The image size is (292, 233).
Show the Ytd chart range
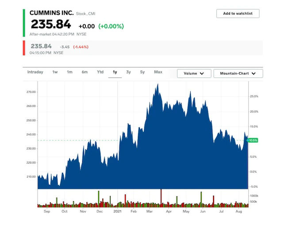coord(100,72)
